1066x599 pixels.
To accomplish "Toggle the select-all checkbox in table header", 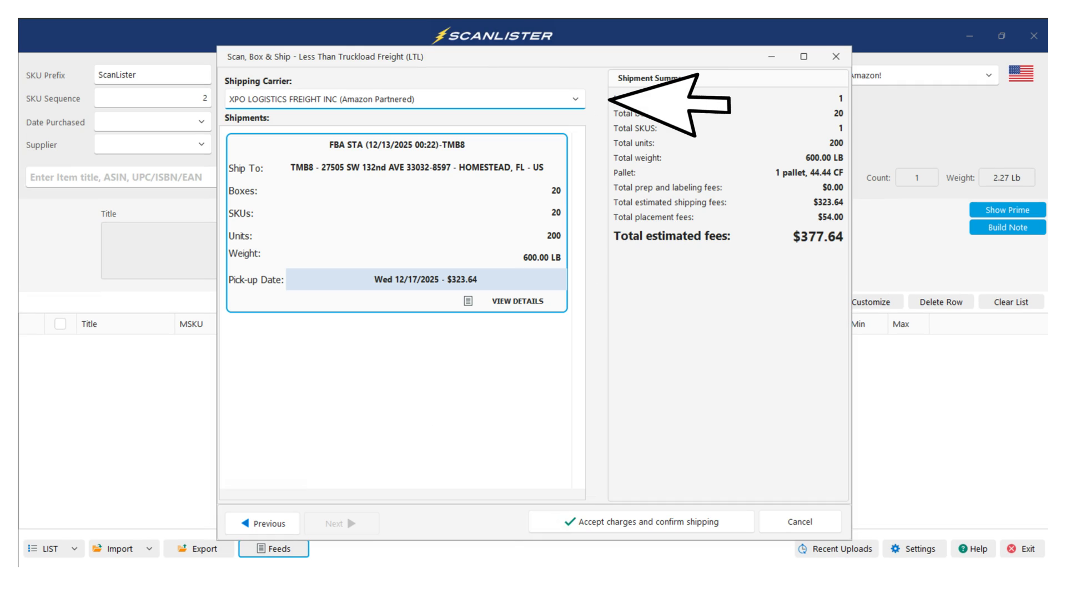I will click(61, 324).
